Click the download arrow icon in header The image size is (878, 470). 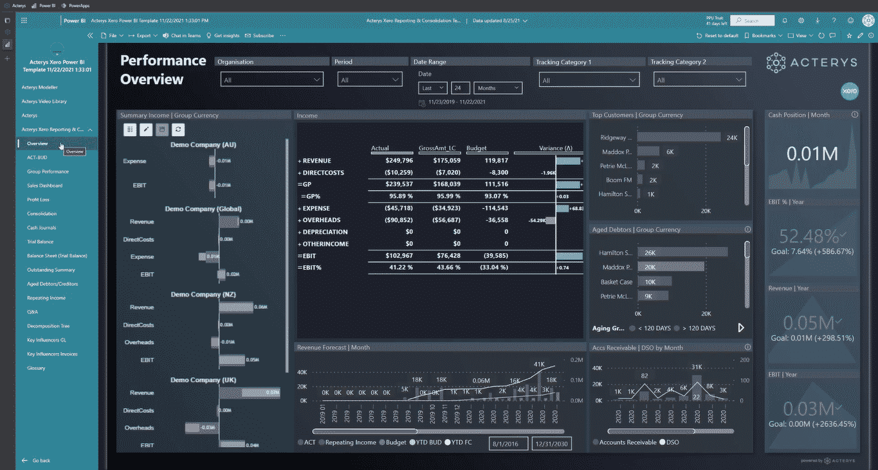818,21
